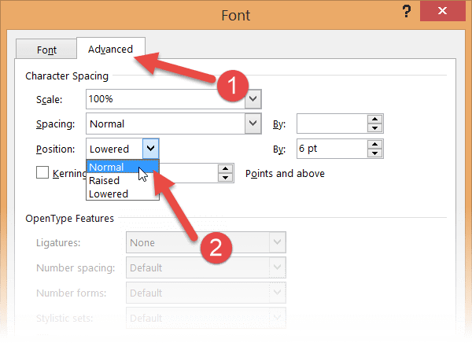The height and width of the screenshot is (343, 472).
Task: Open the Ligatures dropdown
Action: coord(205,243)
